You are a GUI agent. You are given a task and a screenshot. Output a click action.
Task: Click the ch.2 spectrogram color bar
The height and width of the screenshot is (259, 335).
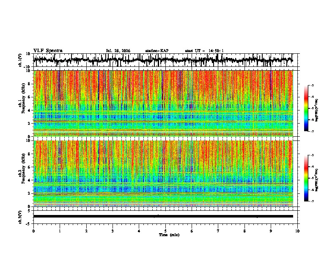306,178
